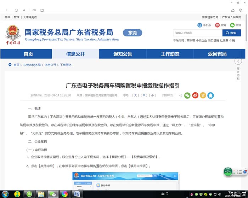The image size is (248, 198).
Task: Set font size to small (小)
Action: coord(153,95)
